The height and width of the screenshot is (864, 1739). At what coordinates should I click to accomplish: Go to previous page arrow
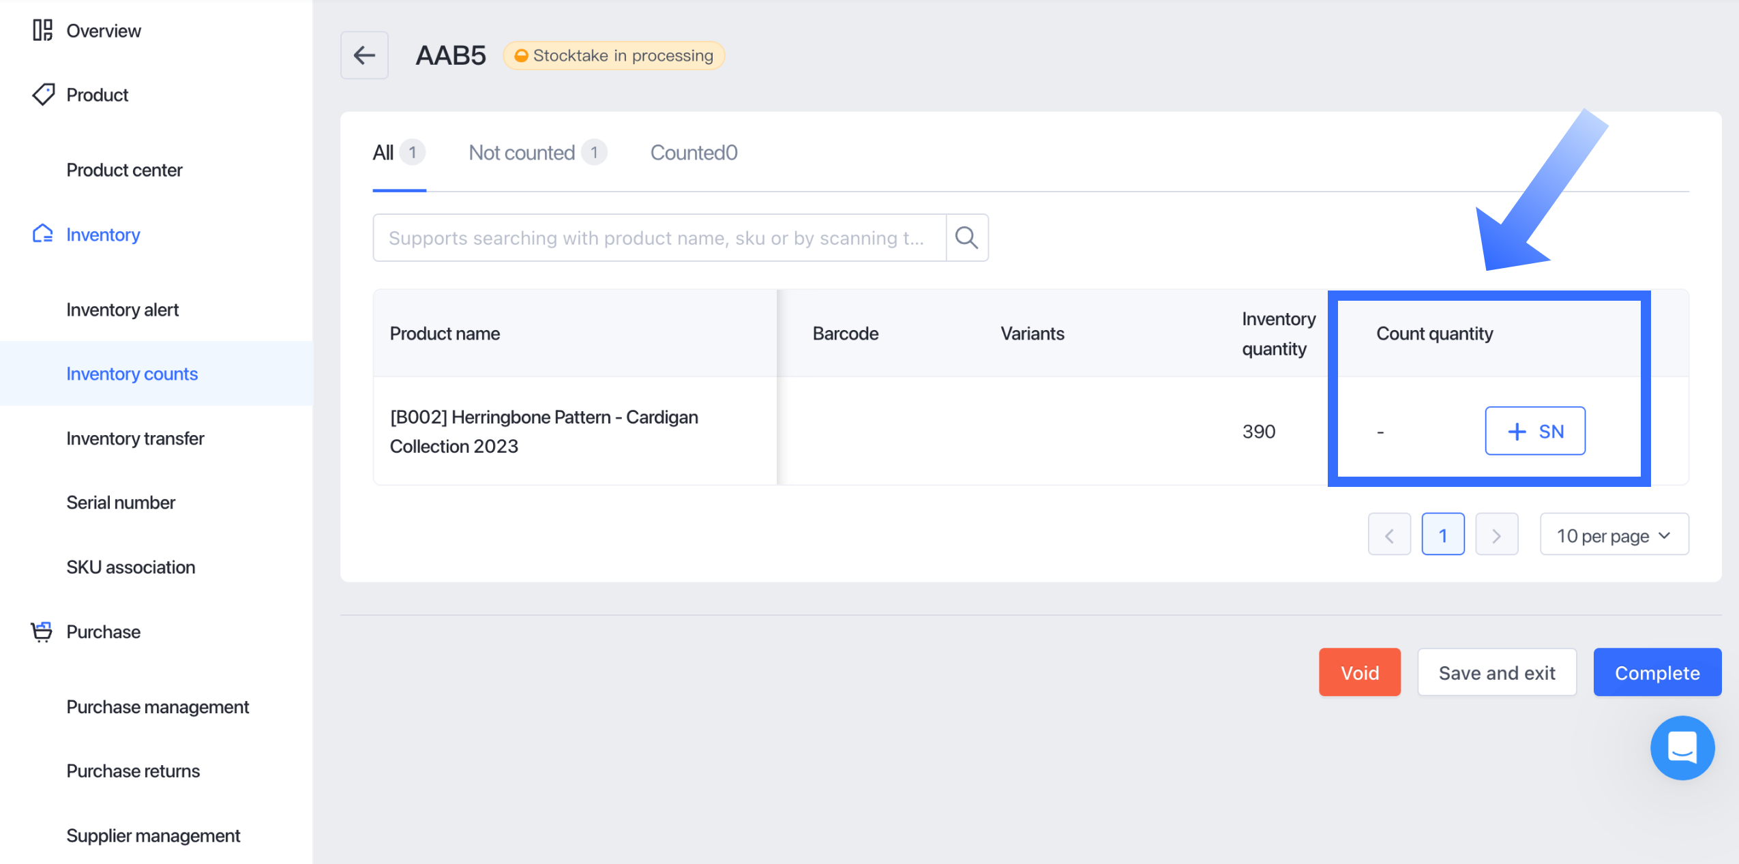click(1388, 535)
